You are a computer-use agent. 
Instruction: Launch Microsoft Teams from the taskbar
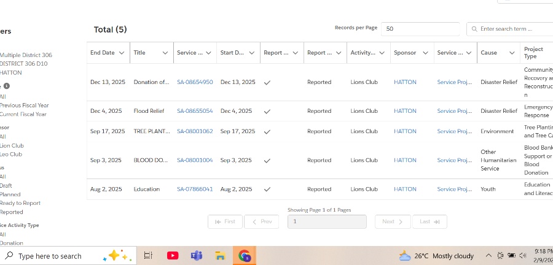click(197, 256)
